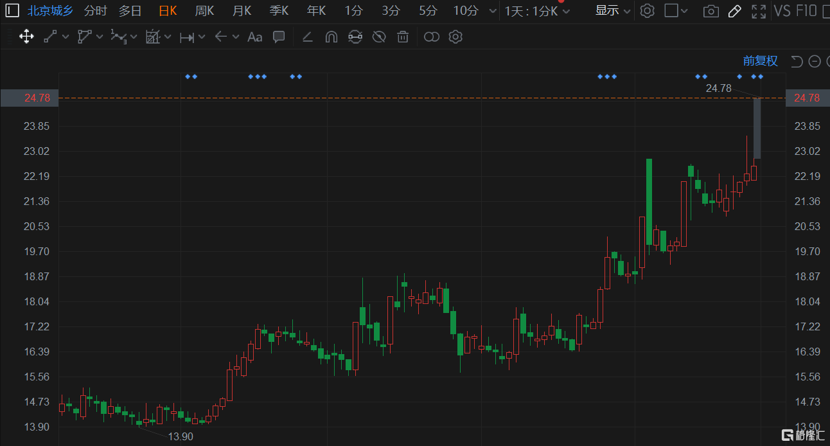Select the line segment drawing tool

tap(50, 37)
